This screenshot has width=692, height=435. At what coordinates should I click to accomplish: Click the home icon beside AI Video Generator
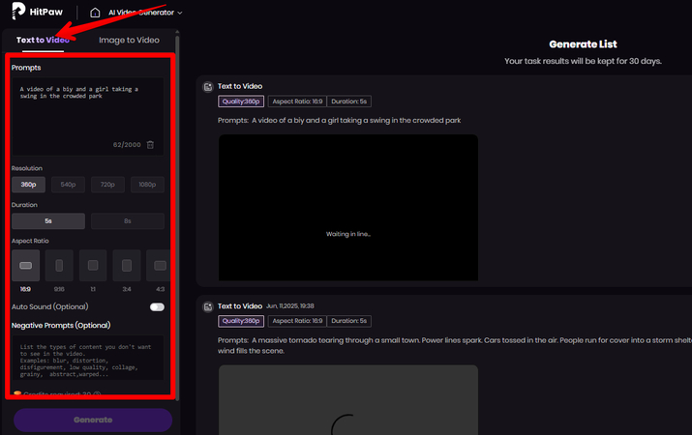(x=95, y=14)
